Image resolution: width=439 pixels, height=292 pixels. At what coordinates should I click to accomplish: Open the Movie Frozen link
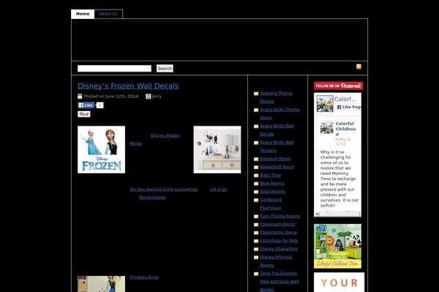pos(153,197)
